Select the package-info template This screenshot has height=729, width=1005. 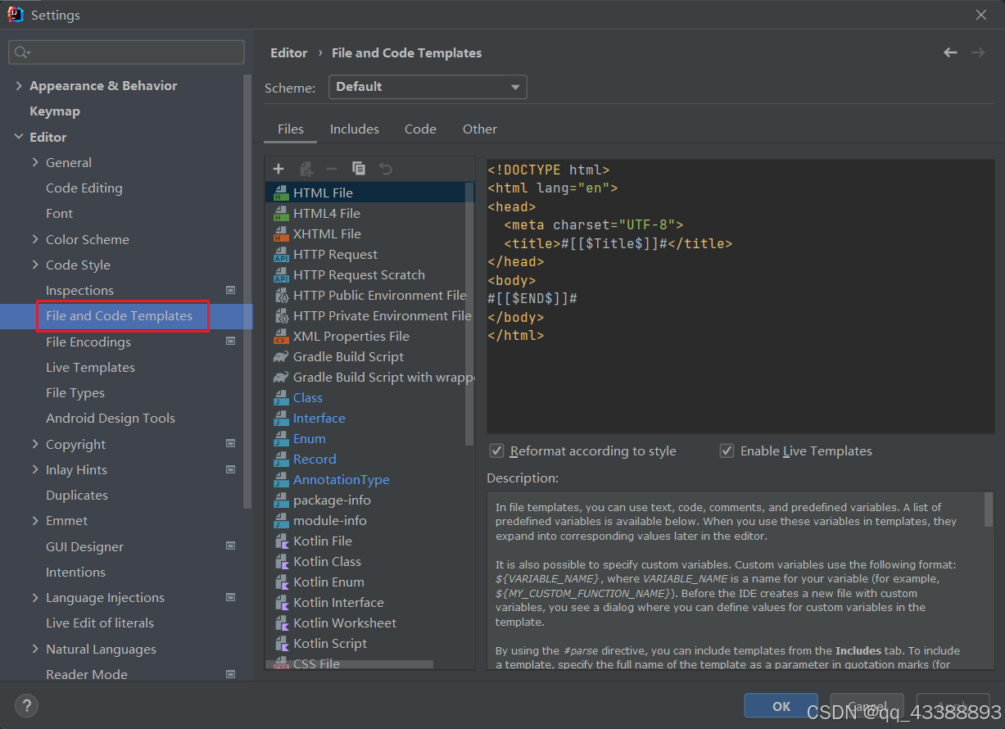(332, 500)
